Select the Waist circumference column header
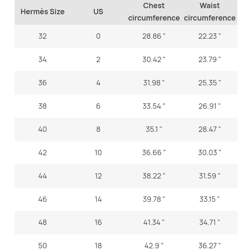 210,12
